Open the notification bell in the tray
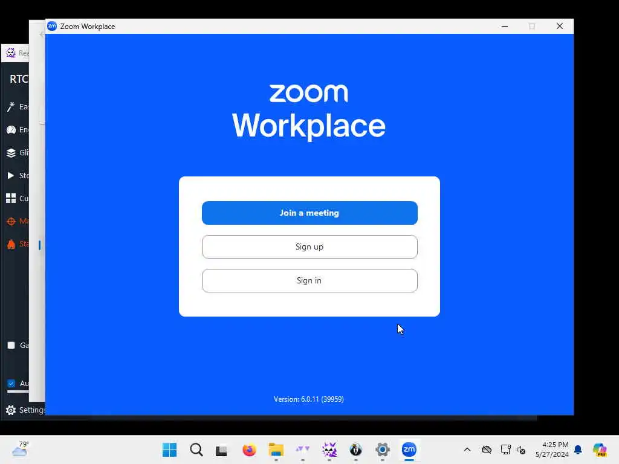This screenshot has width=619, height=464. tap(578, 449)
